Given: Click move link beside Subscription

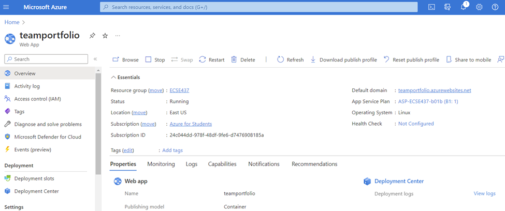Looking at the screenshot, I should tap(149, 124).
